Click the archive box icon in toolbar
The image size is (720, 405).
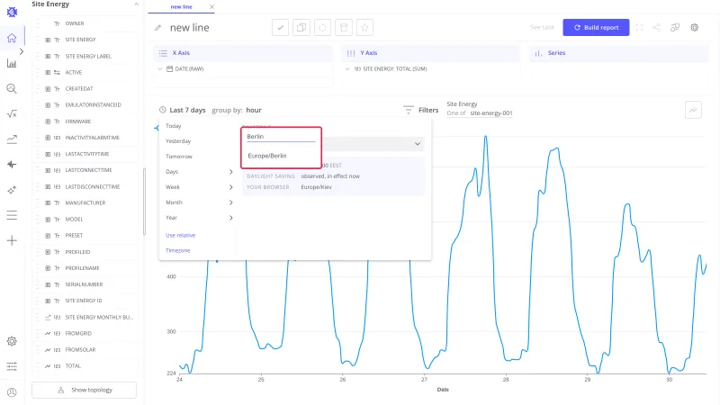(344, 28)
